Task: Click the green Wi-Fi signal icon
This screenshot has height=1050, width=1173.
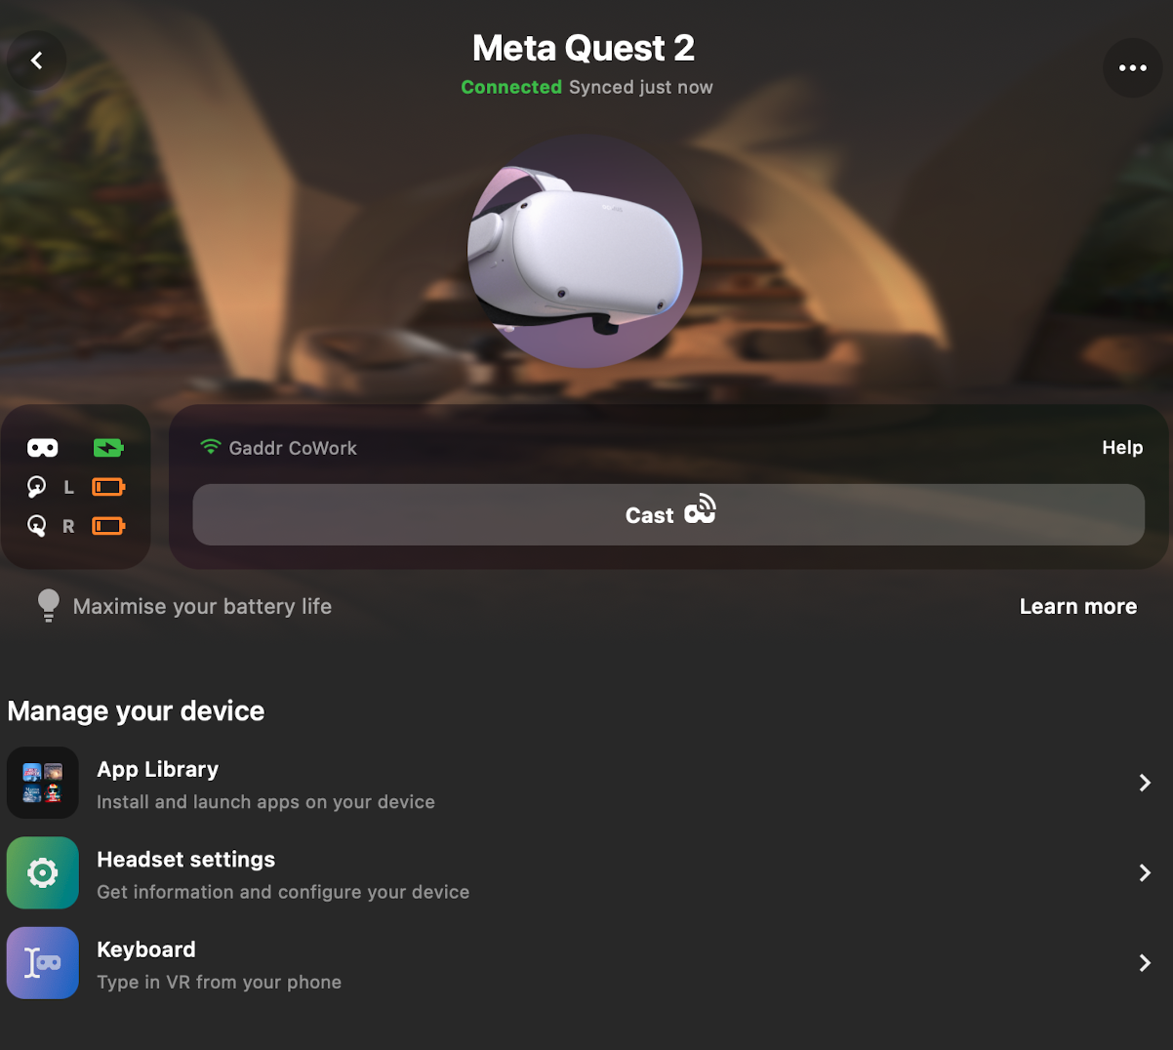Action: coord(210,447)
